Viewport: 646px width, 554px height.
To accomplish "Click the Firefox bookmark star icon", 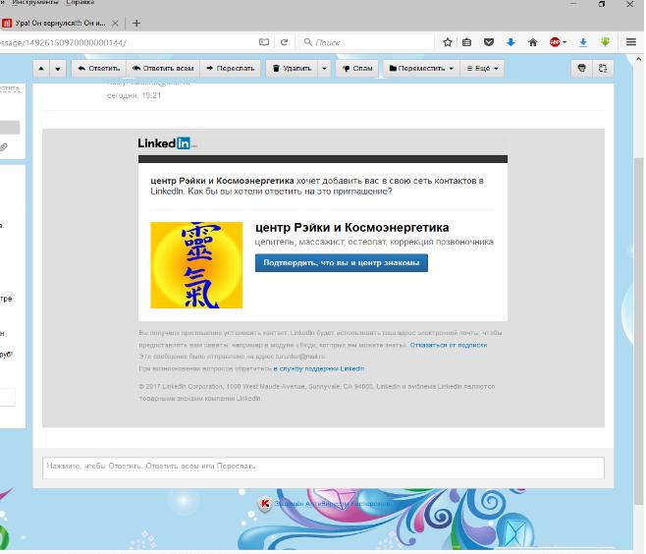I will coord(448,42).
